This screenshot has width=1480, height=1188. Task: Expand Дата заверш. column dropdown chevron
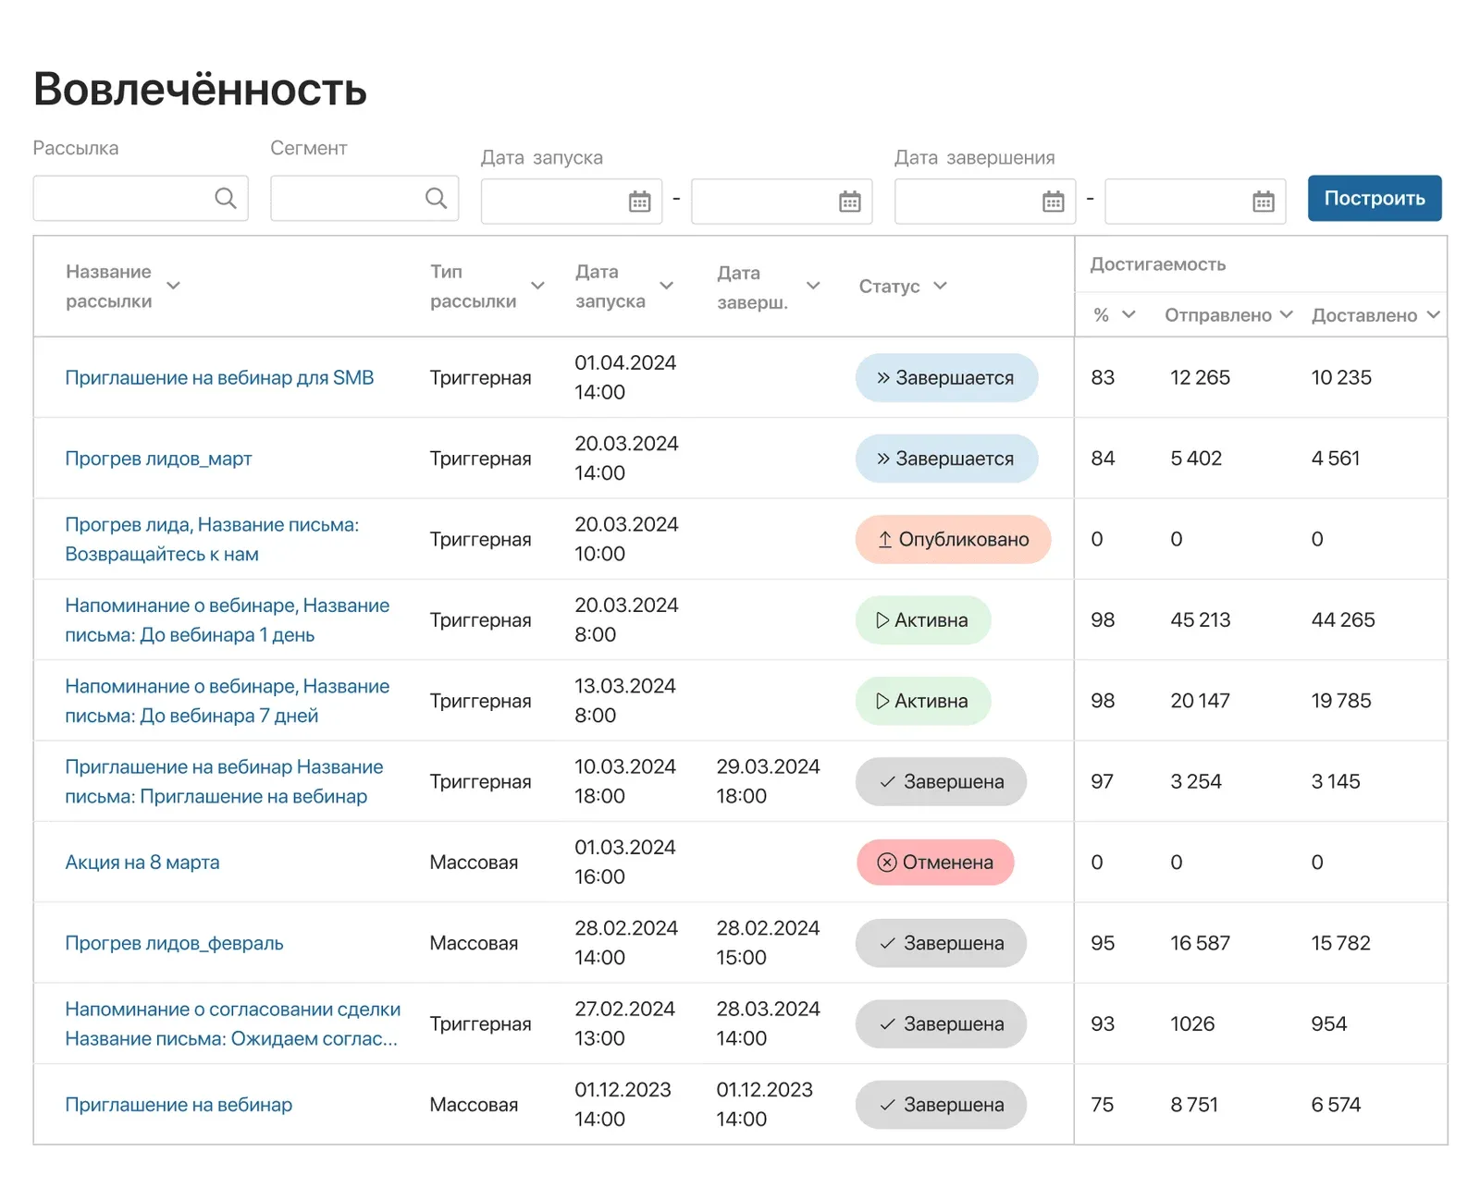tap(813, 286)
